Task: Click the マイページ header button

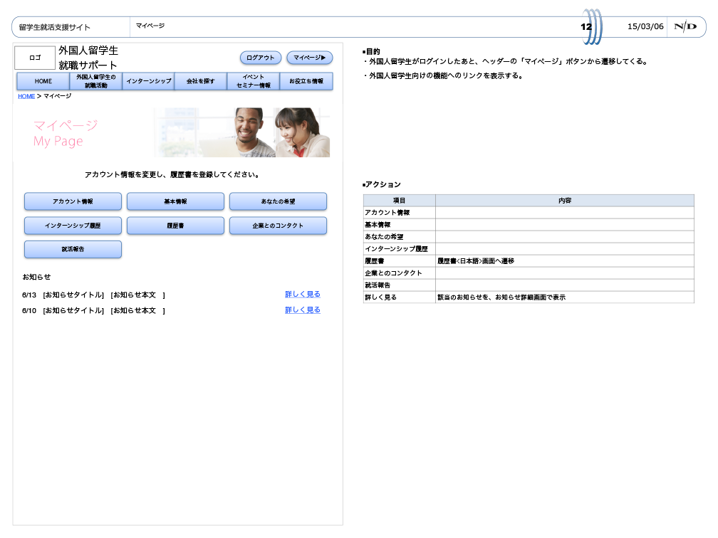Action: coord(310,58)
